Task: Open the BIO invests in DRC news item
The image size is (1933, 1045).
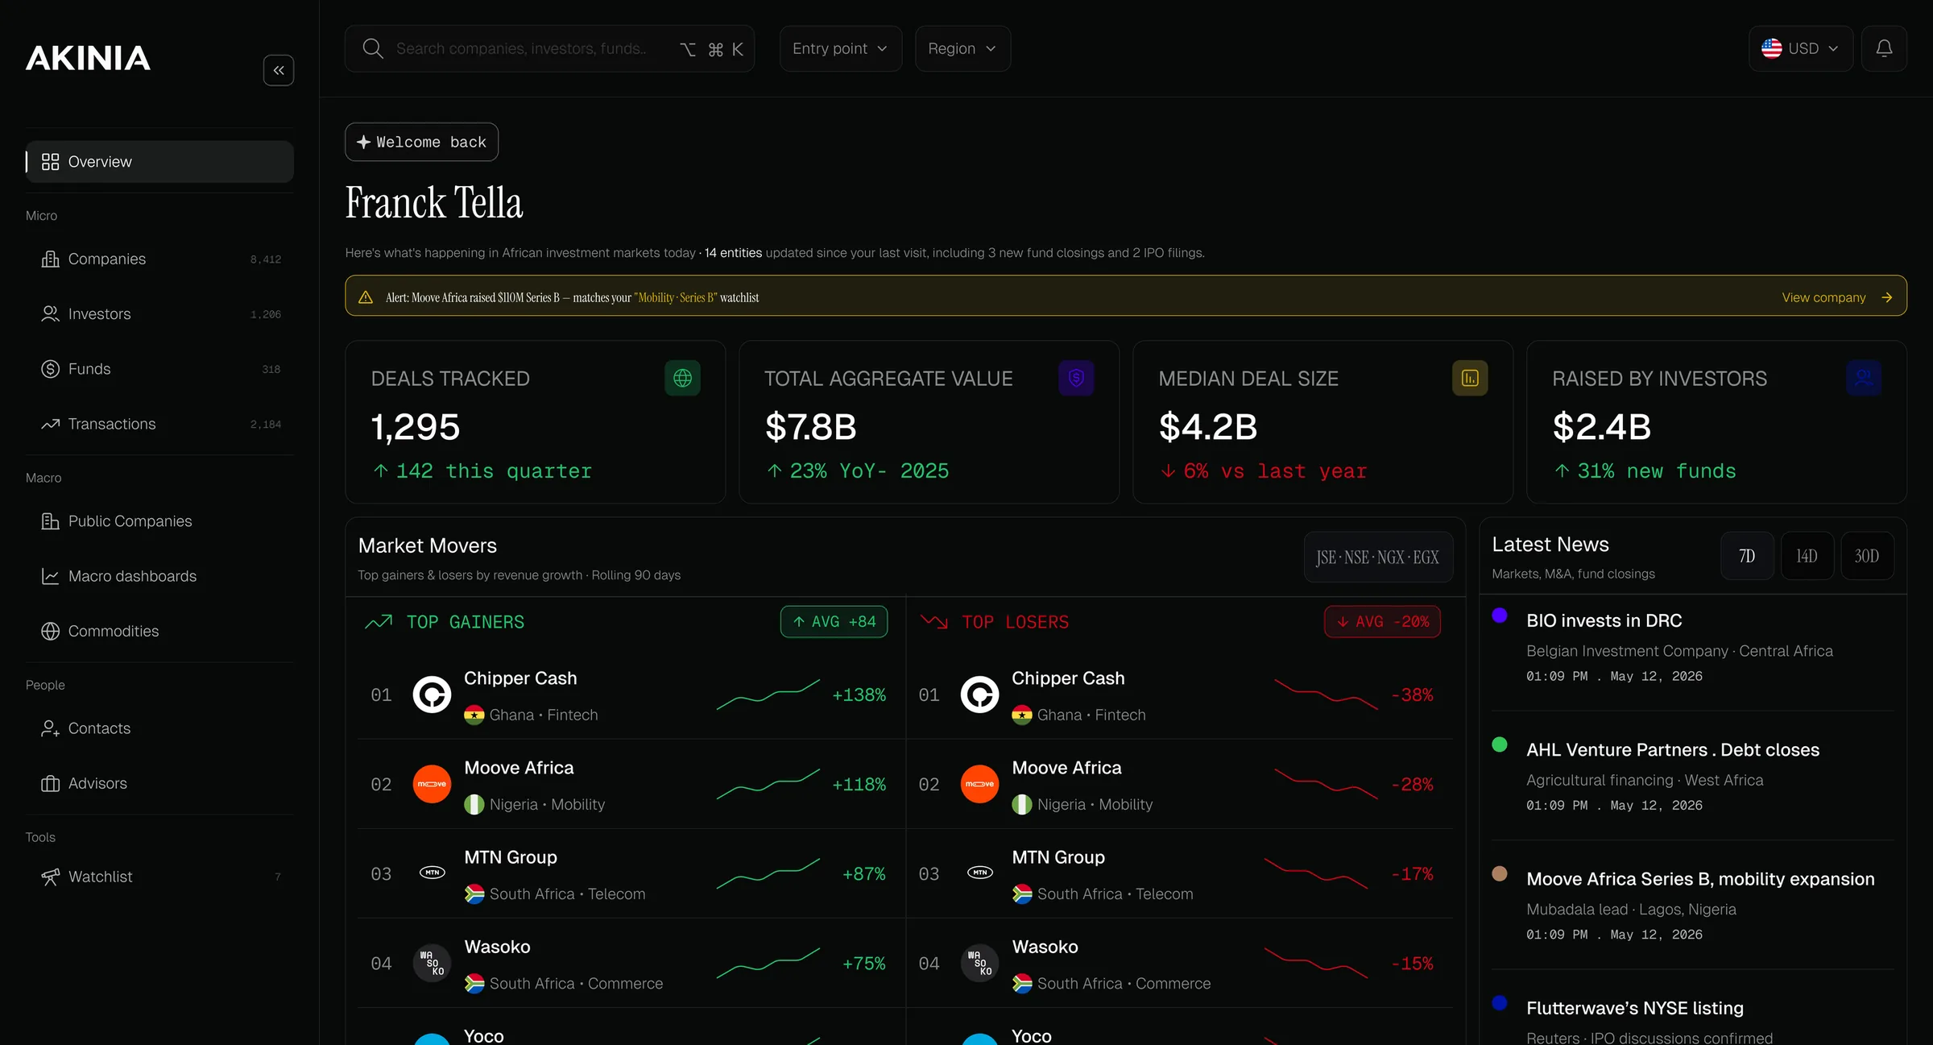Action: [x=1604, y=620]
